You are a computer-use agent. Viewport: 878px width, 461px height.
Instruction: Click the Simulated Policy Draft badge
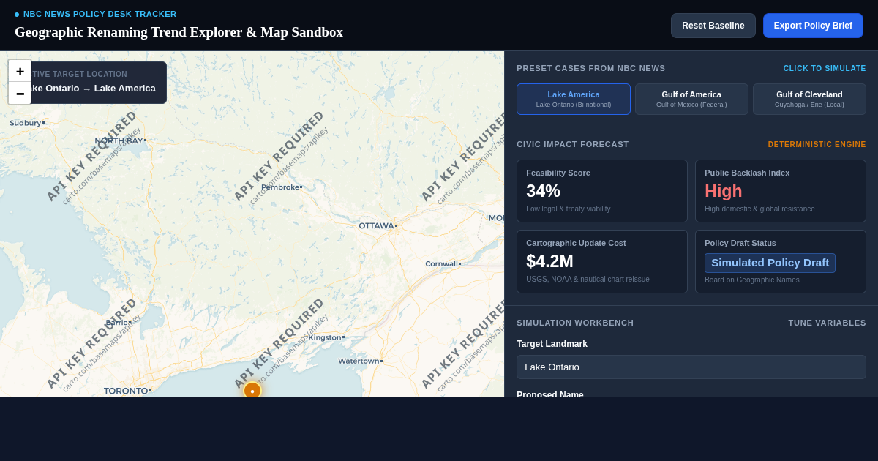coord(770,263)
